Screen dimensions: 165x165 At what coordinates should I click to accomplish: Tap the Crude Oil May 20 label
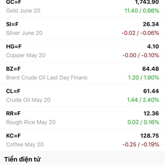point(28,100)
